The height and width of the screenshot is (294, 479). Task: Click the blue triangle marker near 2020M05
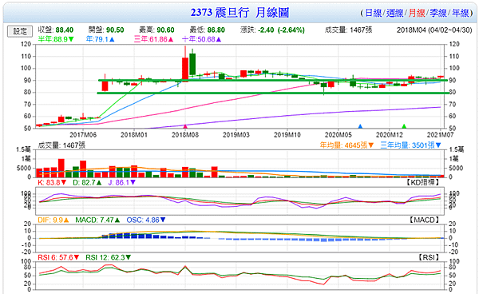coord(360,126)
